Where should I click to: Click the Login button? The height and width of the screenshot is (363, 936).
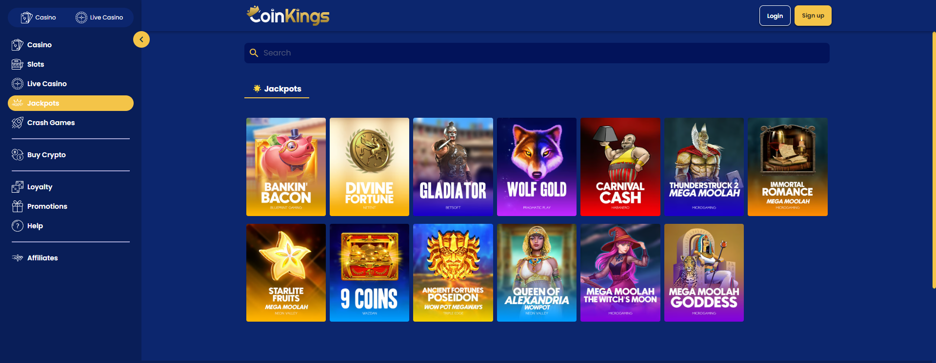coord(775,16)
